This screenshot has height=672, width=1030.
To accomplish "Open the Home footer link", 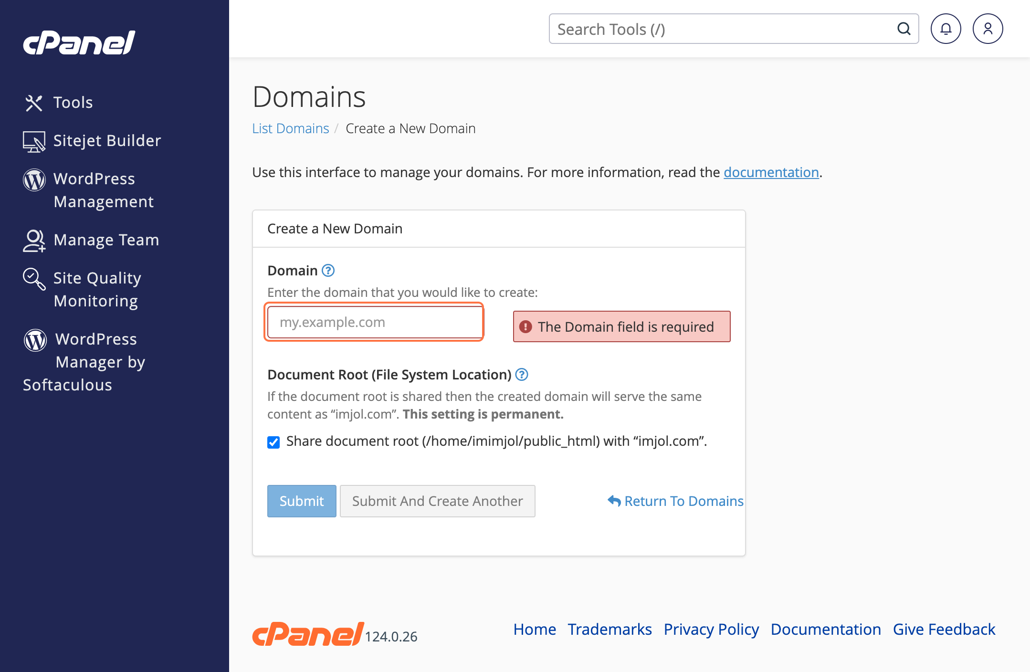I will coord(535,630).
